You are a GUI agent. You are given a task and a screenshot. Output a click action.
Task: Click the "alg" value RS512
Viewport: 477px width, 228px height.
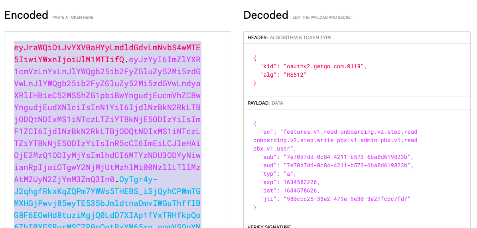click(295, 75)
